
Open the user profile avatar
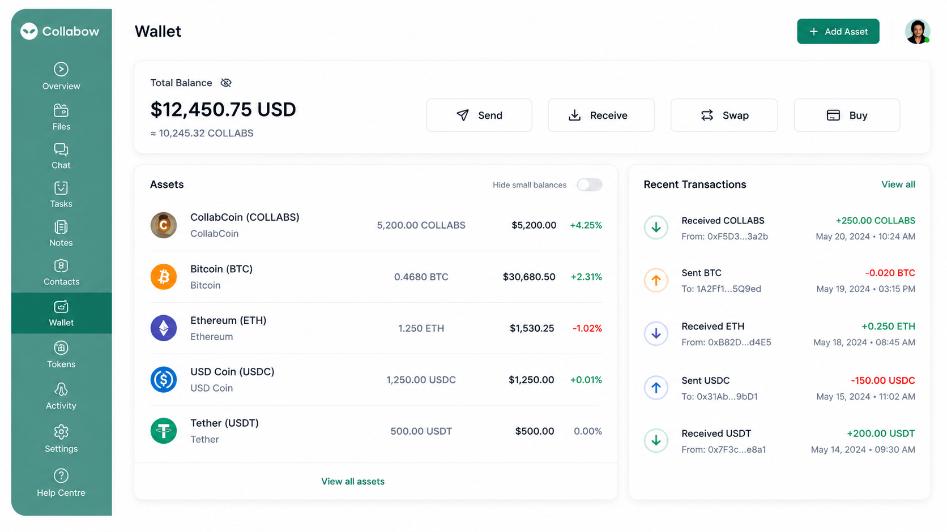tap(917, 32)
